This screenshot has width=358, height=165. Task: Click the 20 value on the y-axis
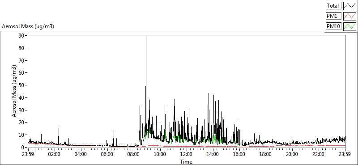21,123
